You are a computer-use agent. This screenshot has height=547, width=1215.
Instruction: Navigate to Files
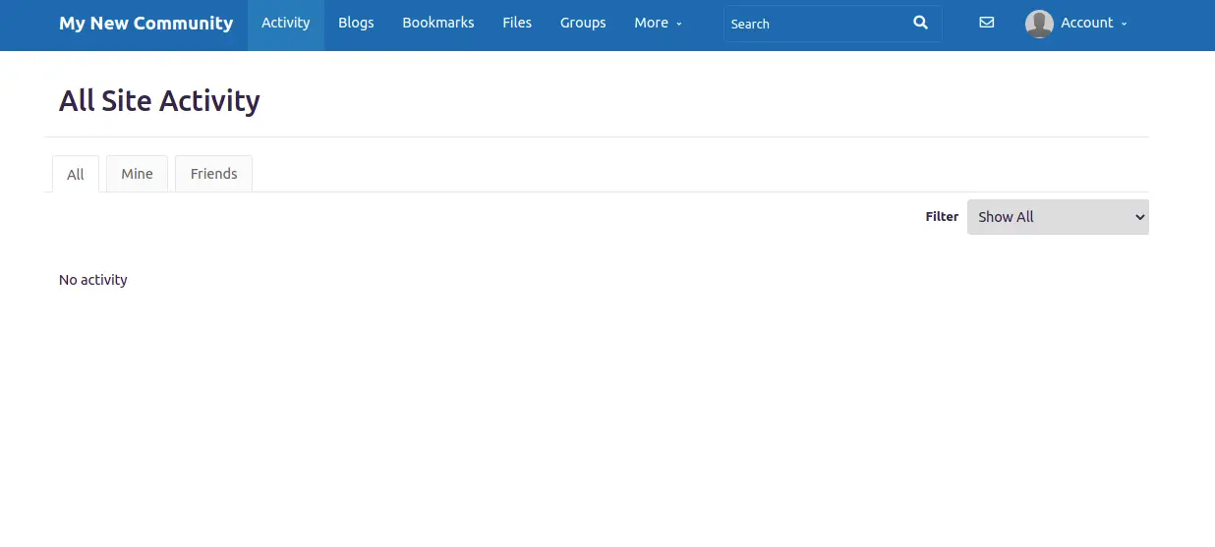(x=517, y=23)
